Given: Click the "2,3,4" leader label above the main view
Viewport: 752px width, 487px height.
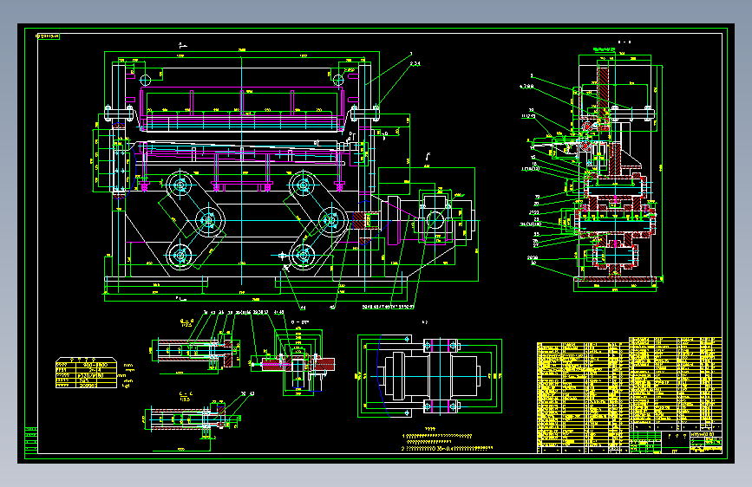Looking at the screenshot, I should point(415,63).
